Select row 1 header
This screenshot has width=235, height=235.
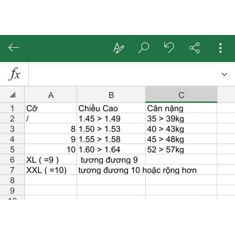12,108
